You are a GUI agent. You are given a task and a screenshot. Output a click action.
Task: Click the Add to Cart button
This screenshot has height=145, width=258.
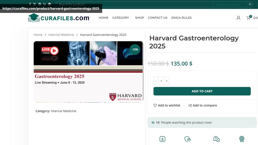pos(202,91)
